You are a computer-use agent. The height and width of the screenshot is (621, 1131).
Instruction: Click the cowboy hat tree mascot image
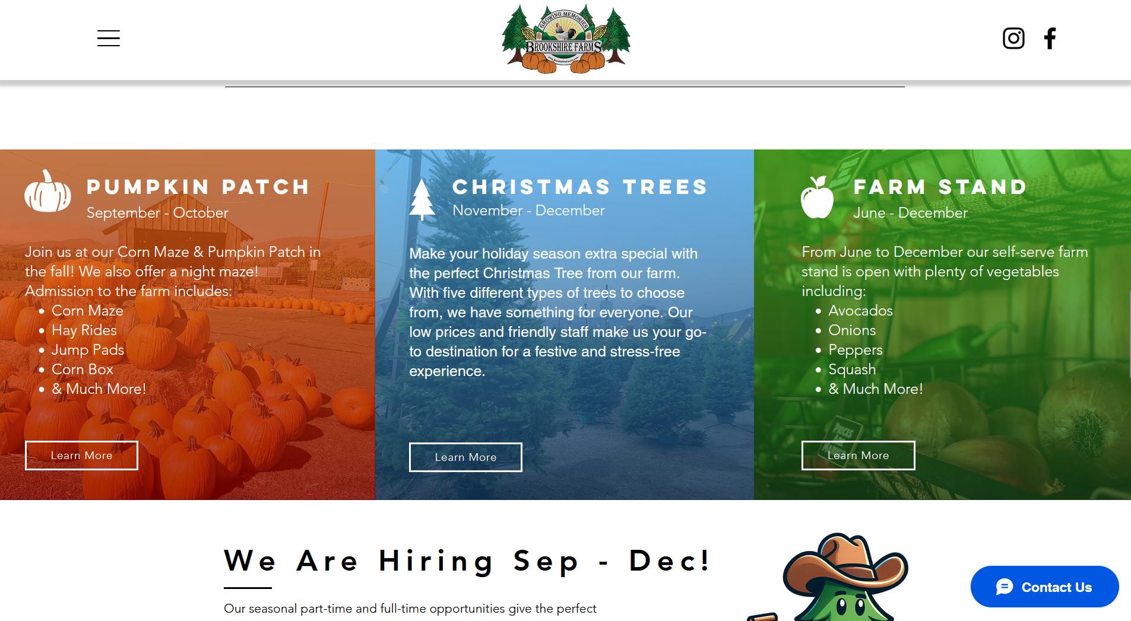pyautogui.click(x=831, y=577)
